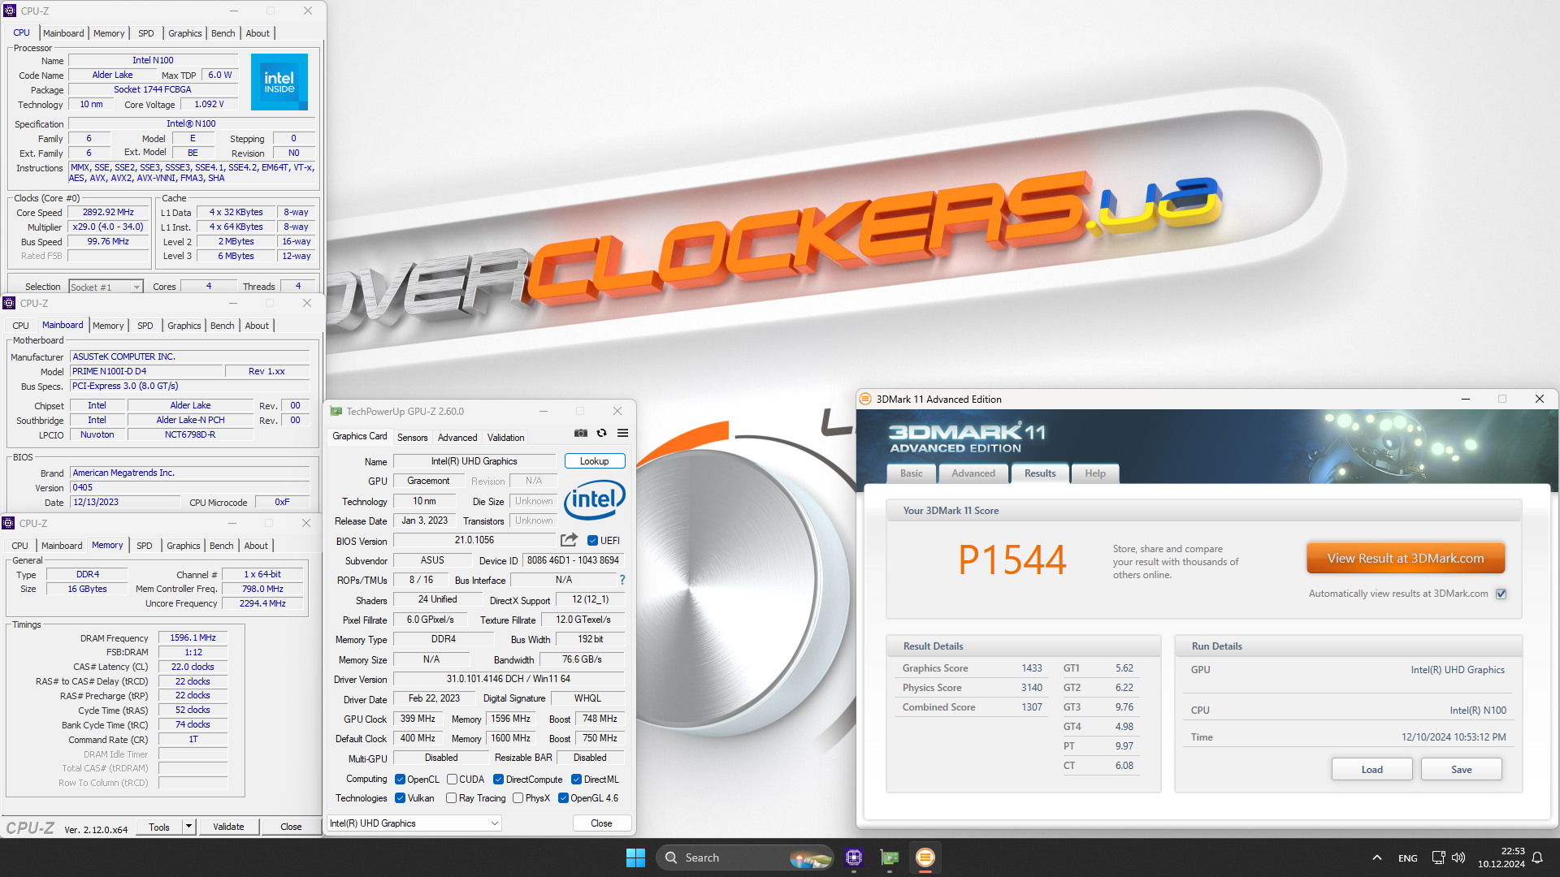
Task: Click the Driver Version field in GPU-Z
Action: tap(509, 679)
